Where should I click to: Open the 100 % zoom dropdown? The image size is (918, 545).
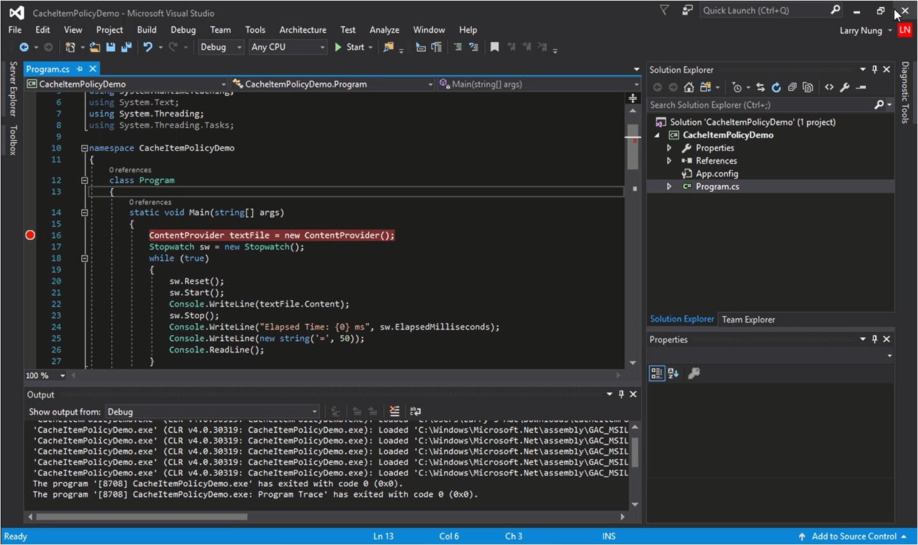45,376
